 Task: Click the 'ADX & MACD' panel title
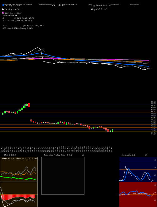pyautogui.click(x=10, y=155)
